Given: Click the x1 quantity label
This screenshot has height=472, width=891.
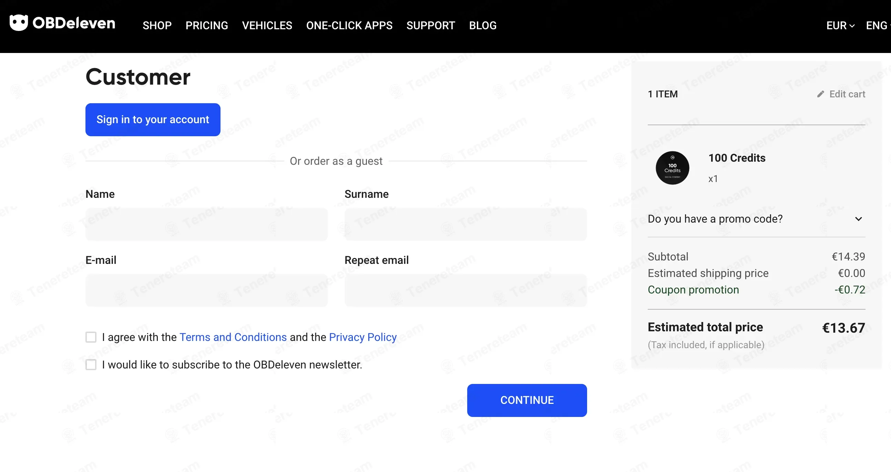Looking at the screenshot, I should (713, 179).
